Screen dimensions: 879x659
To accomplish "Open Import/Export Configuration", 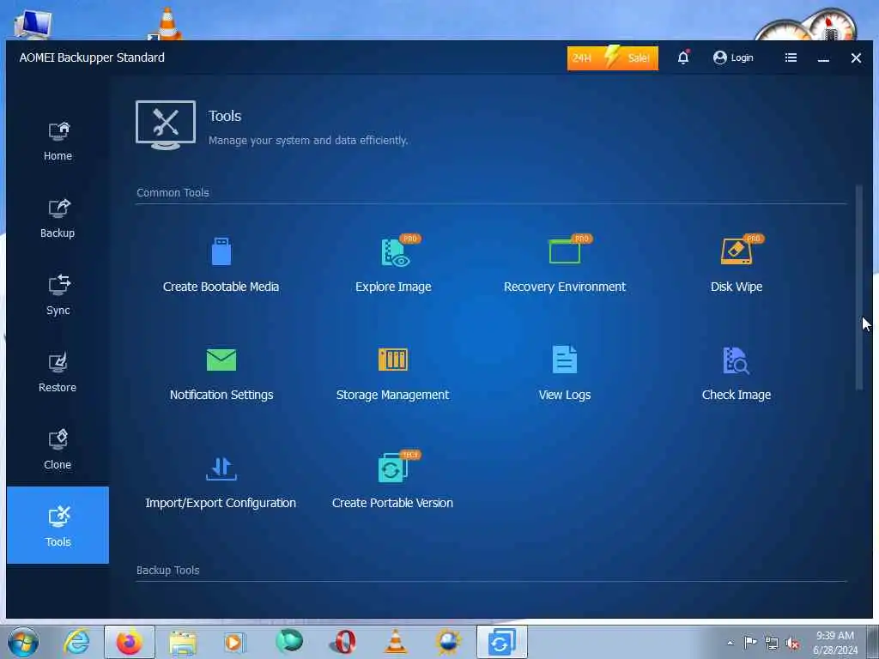I will 221,482.
